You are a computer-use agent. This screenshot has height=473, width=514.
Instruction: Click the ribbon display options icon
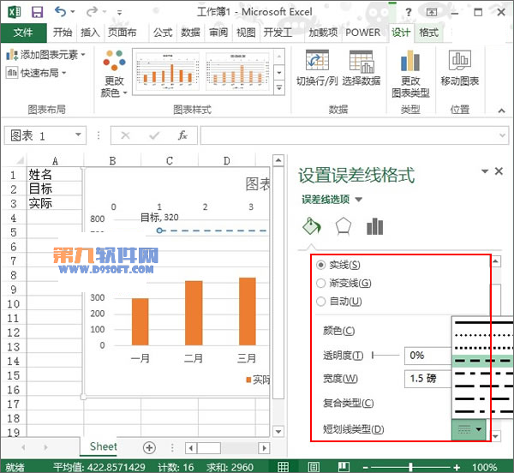point(432,13)
